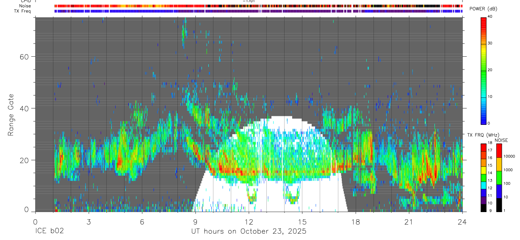Click the '-1701' CPID value at top
Screen dimensions: 520x240
pos(249,1)
